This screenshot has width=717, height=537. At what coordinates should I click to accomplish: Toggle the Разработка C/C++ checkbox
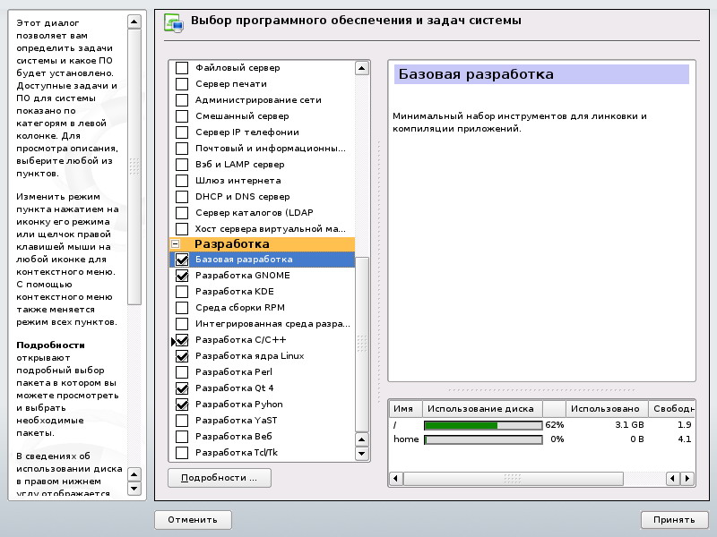(182, 340)
